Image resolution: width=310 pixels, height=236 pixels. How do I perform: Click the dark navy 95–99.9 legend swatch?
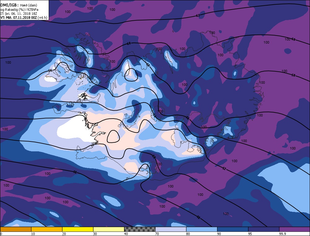pos(264,229)
